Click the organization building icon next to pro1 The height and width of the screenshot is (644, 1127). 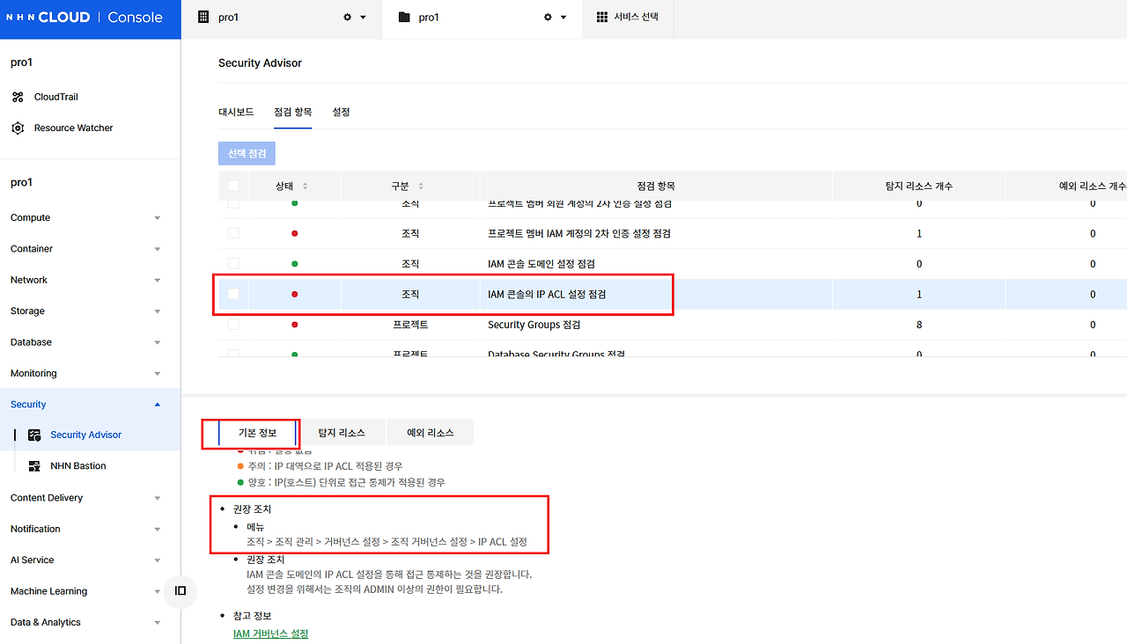pos(203,18)
